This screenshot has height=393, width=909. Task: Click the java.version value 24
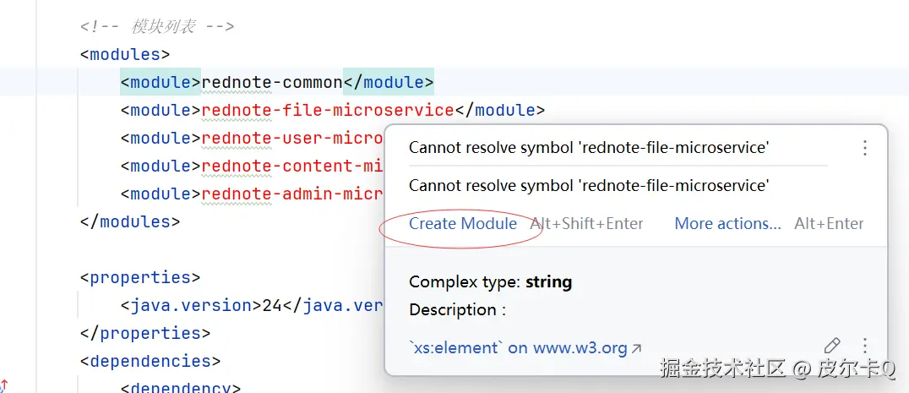tap(271, 306)
